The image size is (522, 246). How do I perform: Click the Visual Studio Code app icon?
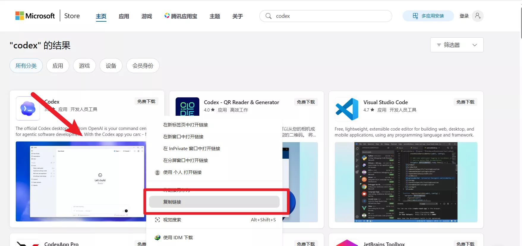pyautogui.click(x=347, y=109)
